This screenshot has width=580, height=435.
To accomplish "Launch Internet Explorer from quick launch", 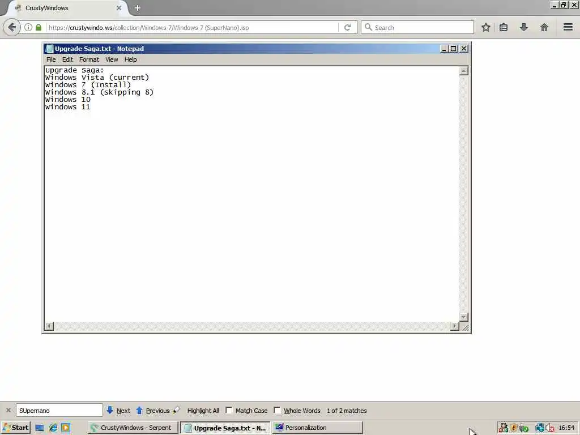I will 53,428.
